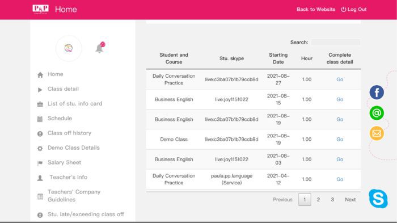Click the flag icon beside Salary Sheet
397x223 pixels.
pyautogui.click(x=40, y=163)
